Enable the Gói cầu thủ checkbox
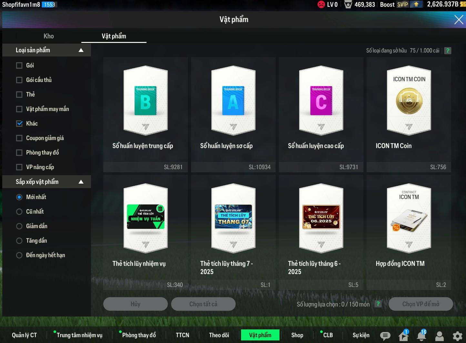 point(19,80)
